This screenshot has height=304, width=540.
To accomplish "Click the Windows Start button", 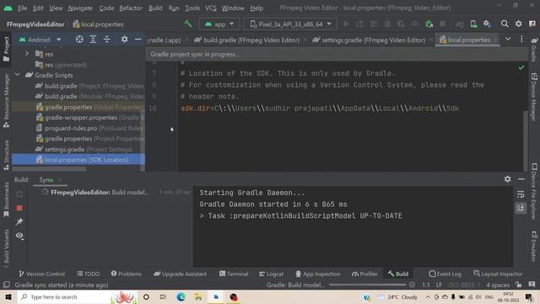I will tap(8, 296).
